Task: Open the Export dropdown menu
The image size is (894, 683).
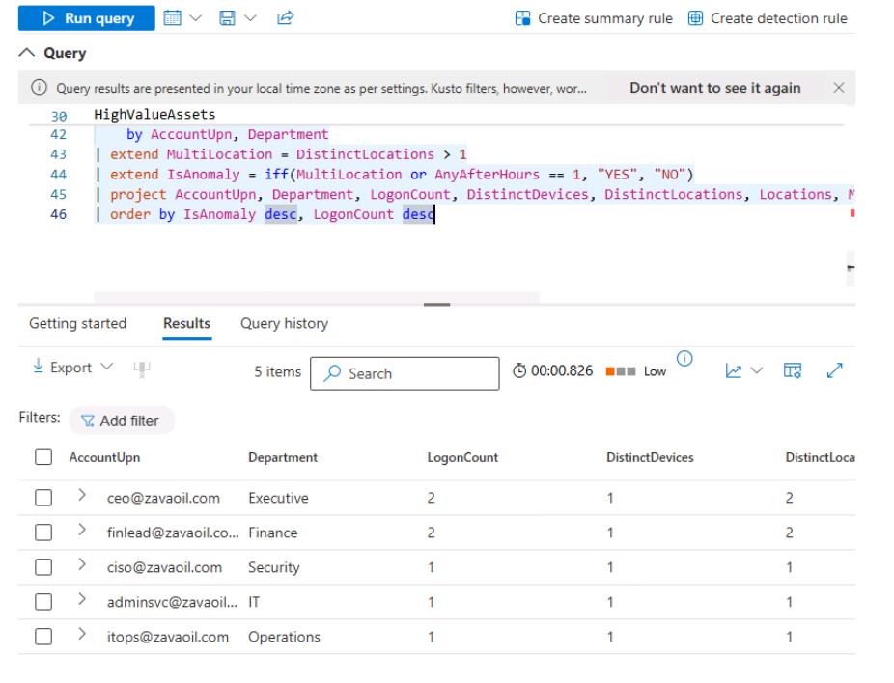Action: pos(59,368)
